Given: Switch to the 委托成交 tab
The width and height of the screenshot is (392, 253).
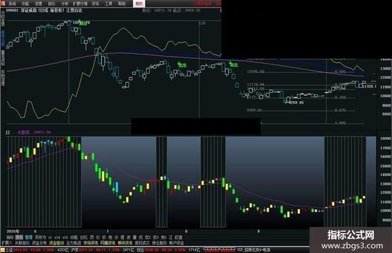Looking at the screenshot, I should (142, 243).
